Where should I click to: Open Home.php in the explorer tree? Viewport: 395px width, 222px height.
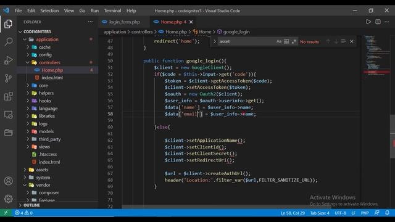point(57,70)
